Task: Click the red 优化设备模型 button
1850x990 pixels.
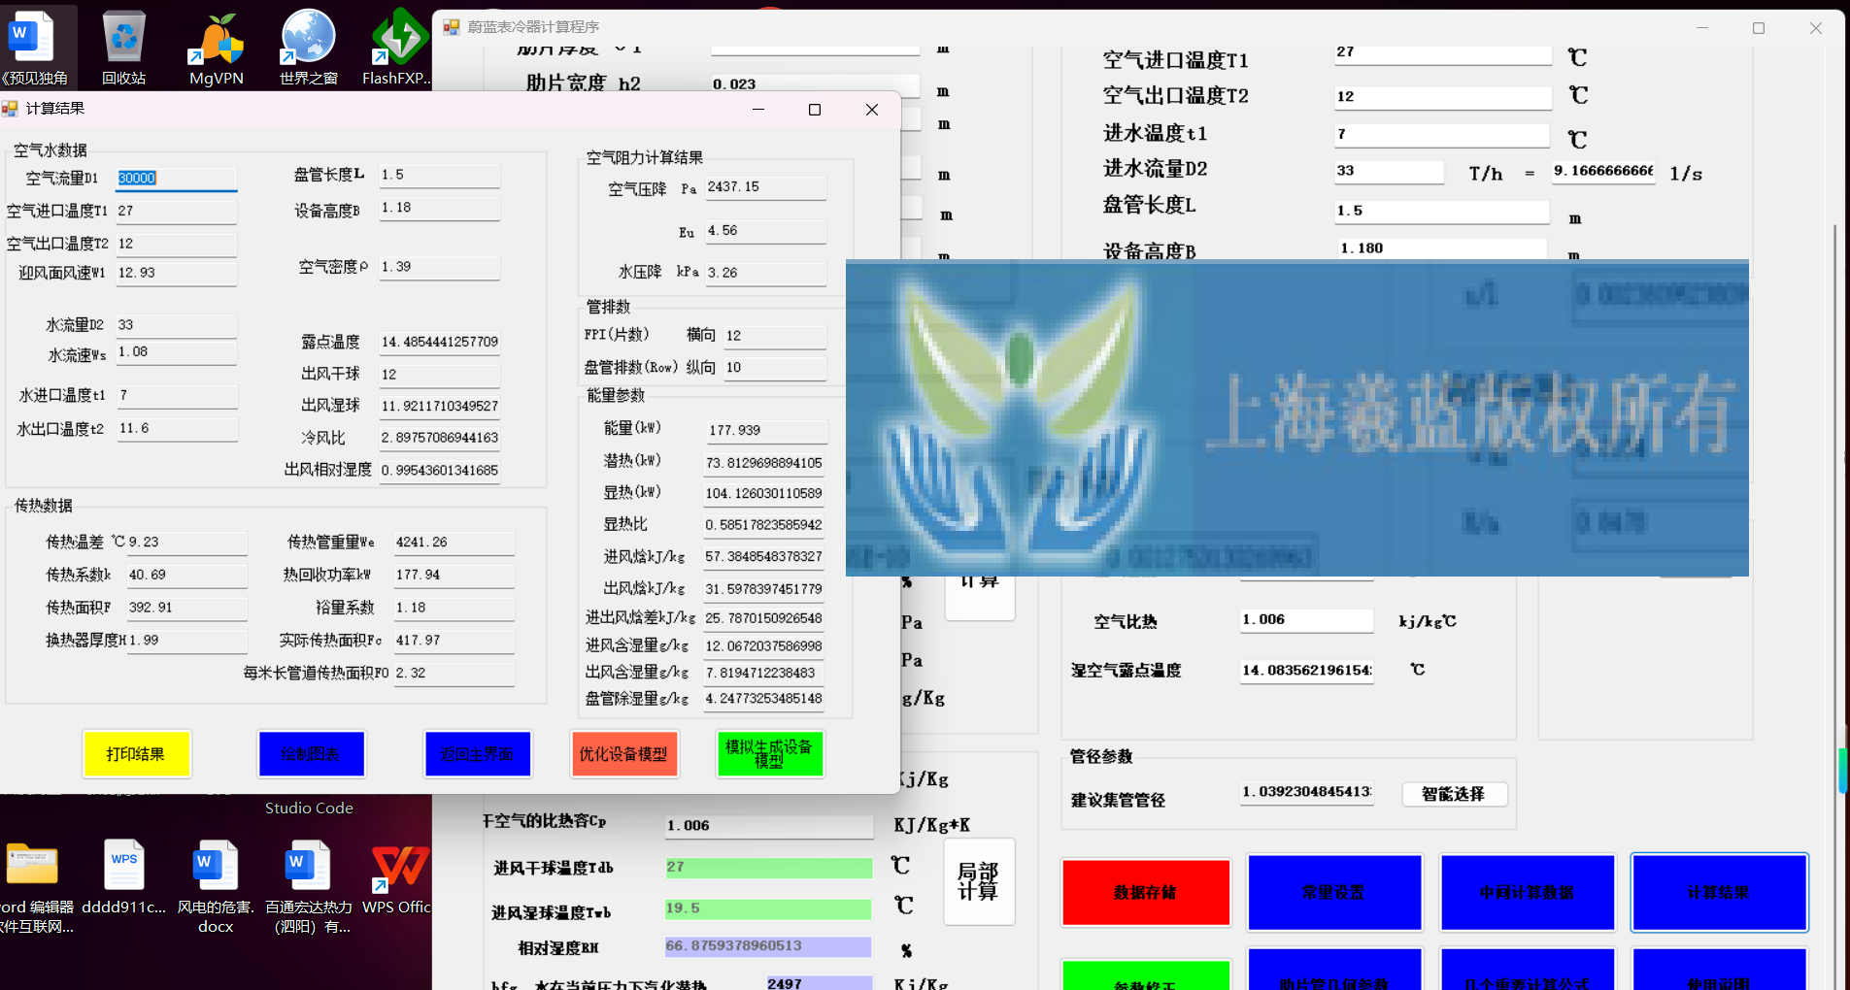Action: point(623,754)
